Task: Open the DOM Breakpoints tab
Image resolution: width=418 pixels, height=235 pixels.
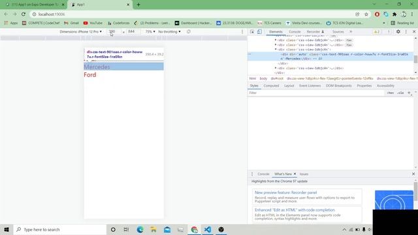Action: [x=338, y=86]
